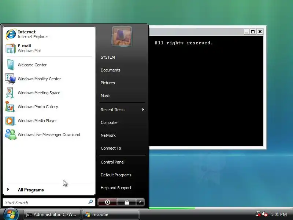Expand the All Programs arrow

pyautogui.click(x=8, y=190)
